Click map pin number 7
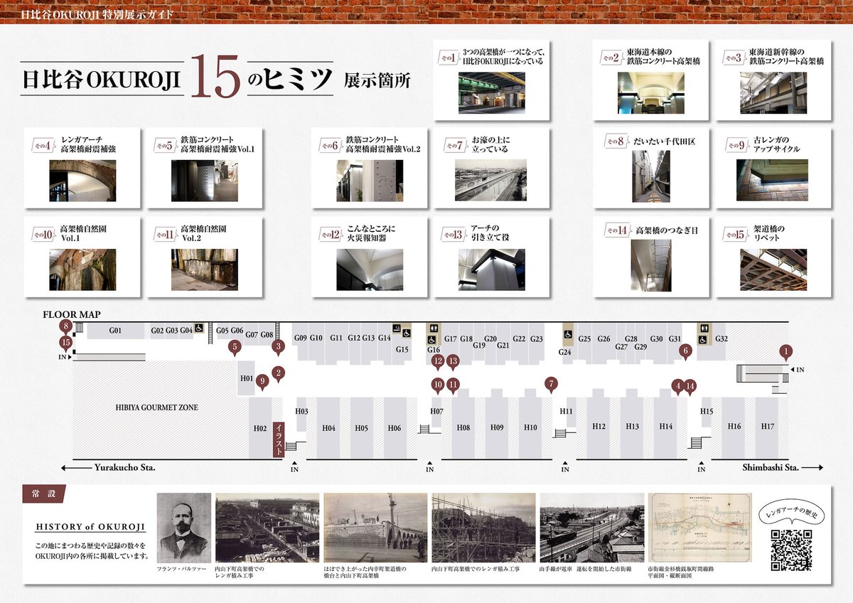 pos(551,385)
